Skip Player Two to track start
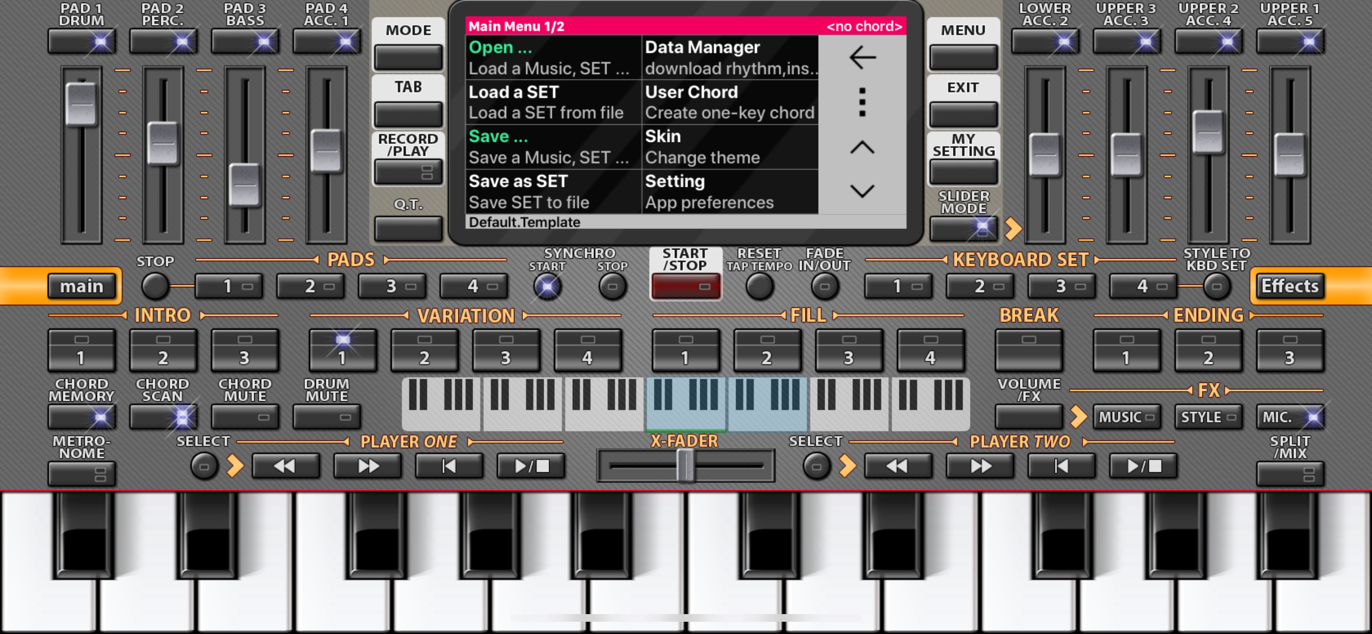Image resolution: width=1372 pixels, height=634 pixels. point(1061,466)
